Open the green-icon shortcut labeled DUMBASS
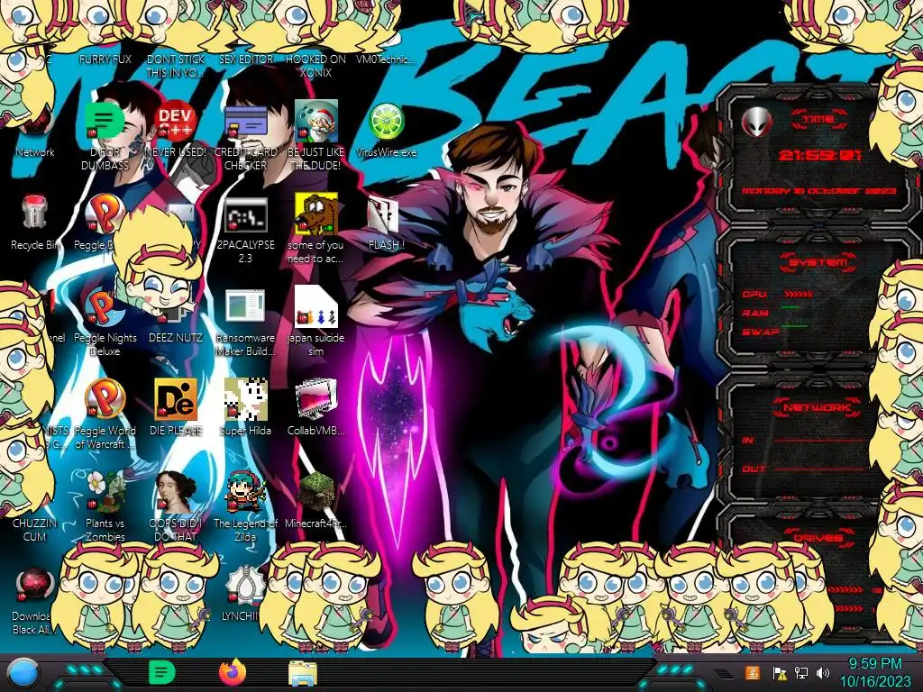The height and width of the screenshot is (692, 923). point(105,121)
